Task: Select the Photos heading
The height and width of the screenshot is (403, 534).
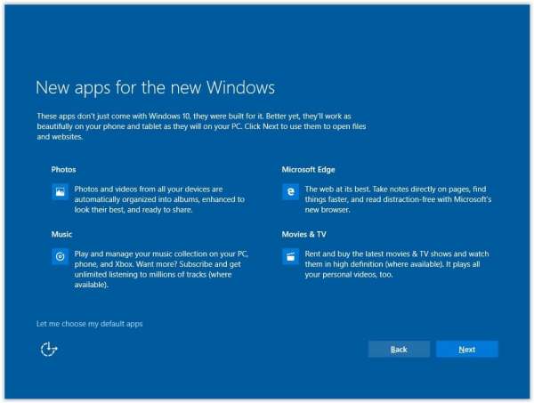Action: click(63, 169)
